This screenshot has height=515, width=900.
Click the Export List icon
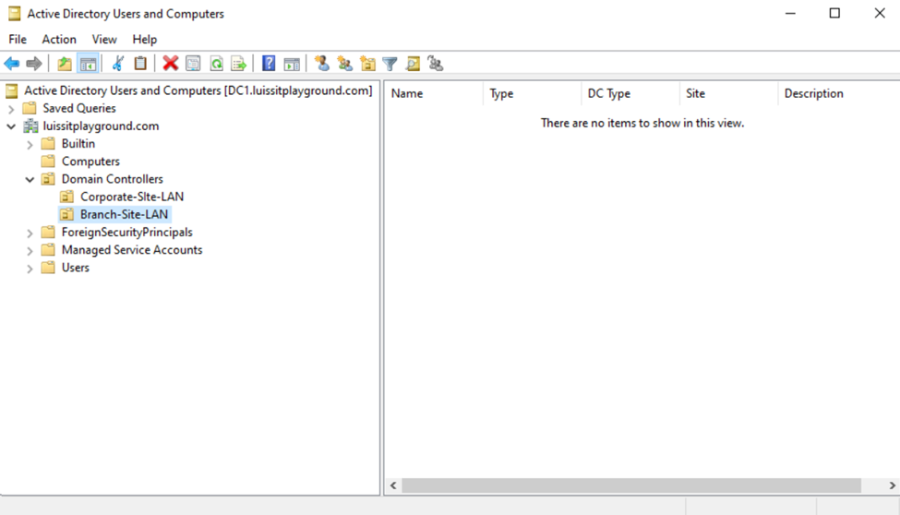[238, 64]
